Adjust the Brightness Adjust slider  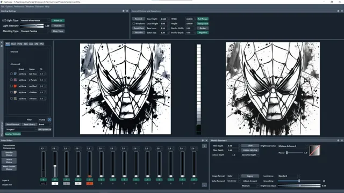299,186
